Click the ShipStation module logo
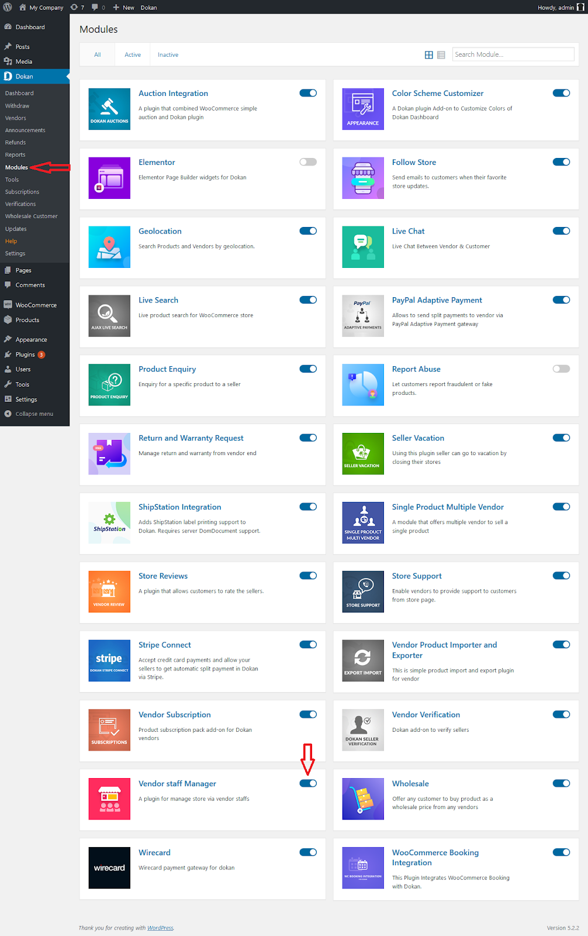The width and height of the screenshot is (588, 936). (109, 523)
